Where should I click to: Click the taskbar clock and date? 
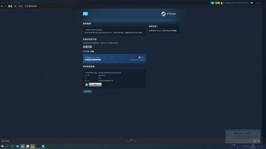coord(253,146)
